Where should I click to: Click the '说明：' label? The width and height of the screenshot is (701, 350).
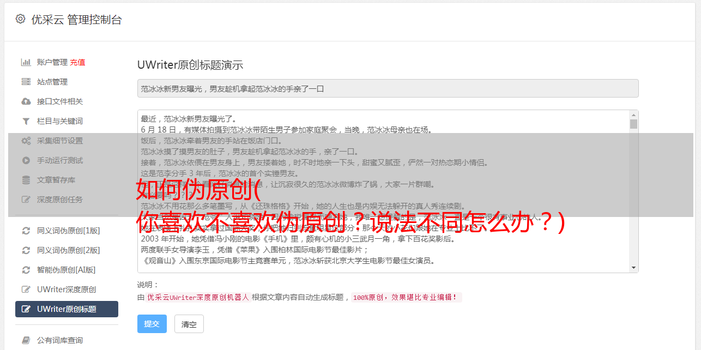point(148,285)
